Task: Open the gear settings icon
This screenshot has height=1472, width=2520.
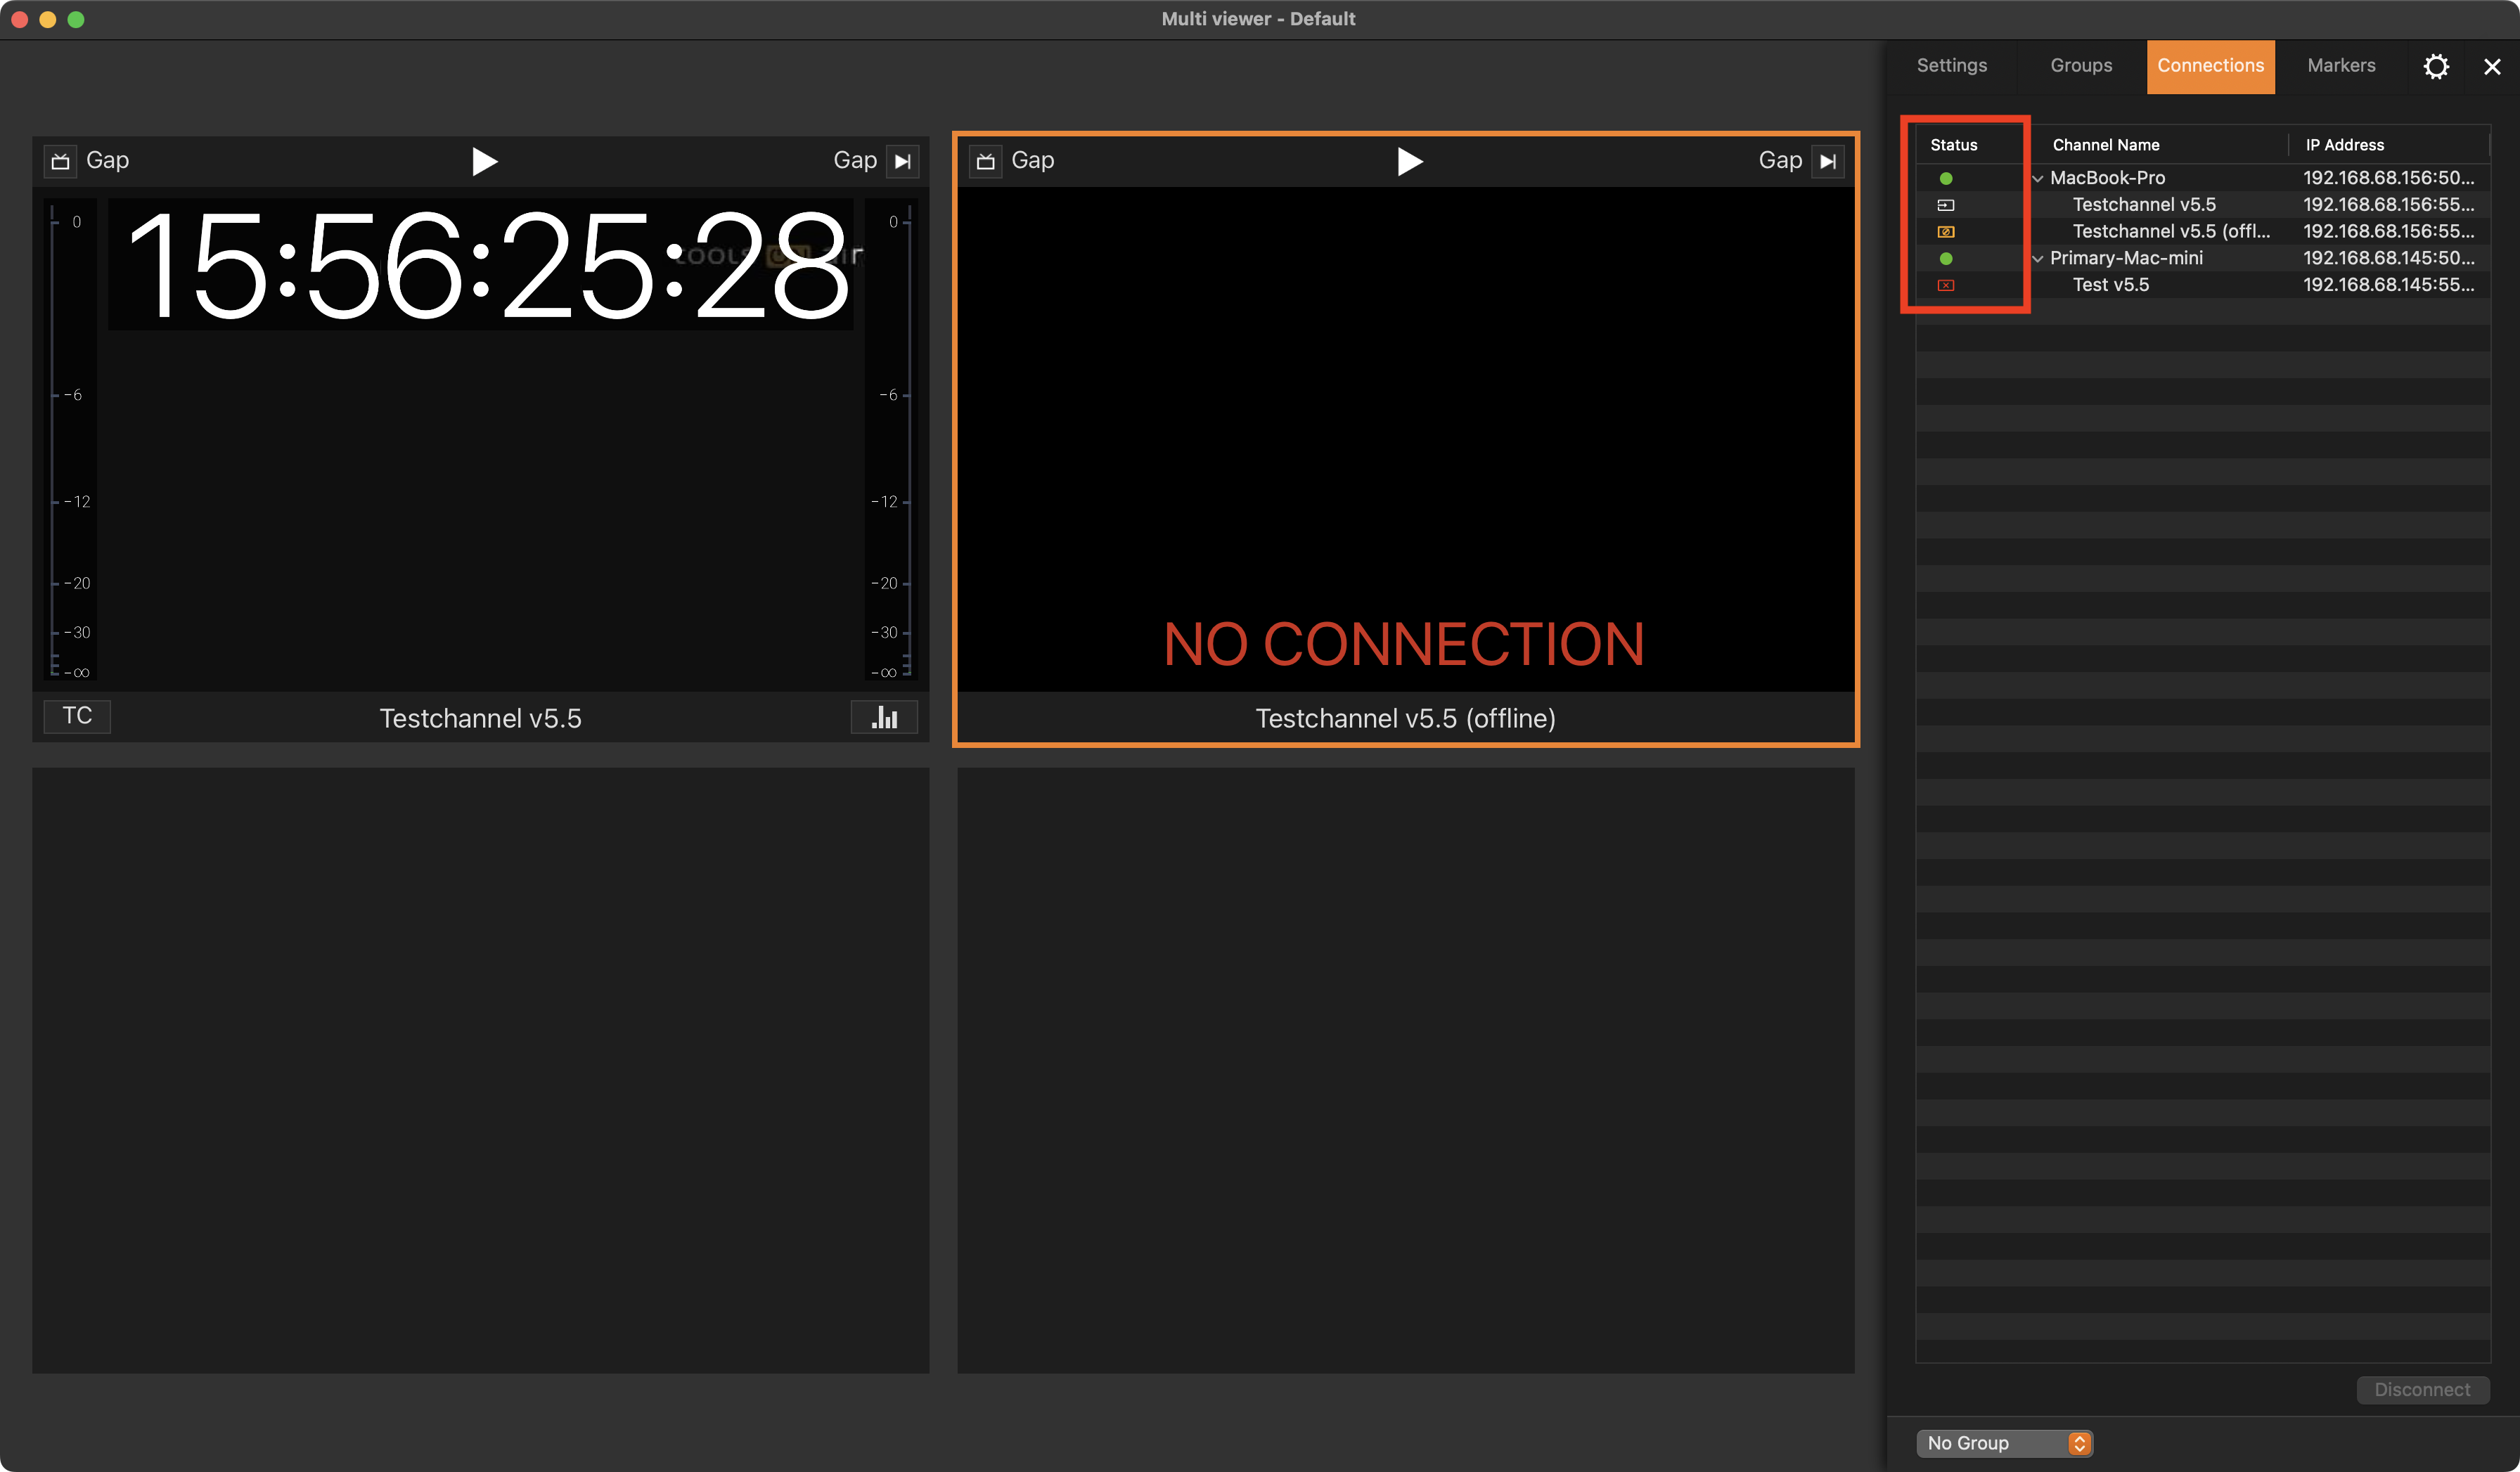Action: tap(2436, 67)
